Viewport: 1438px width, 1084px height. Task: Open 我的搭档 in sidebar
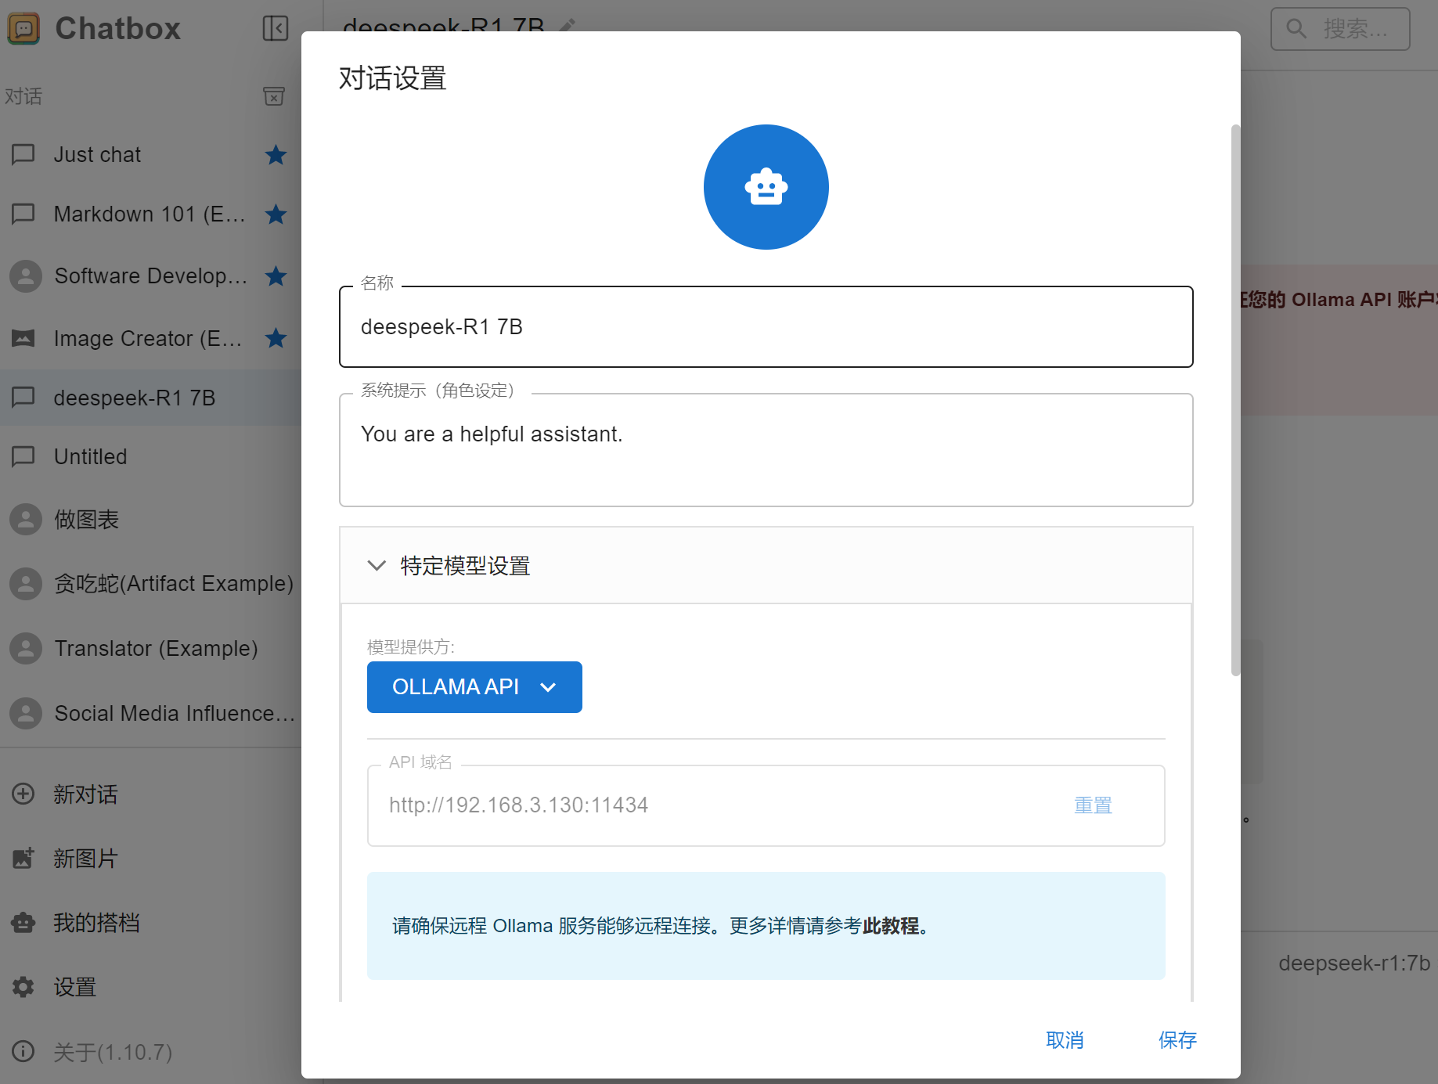[96, 923]
